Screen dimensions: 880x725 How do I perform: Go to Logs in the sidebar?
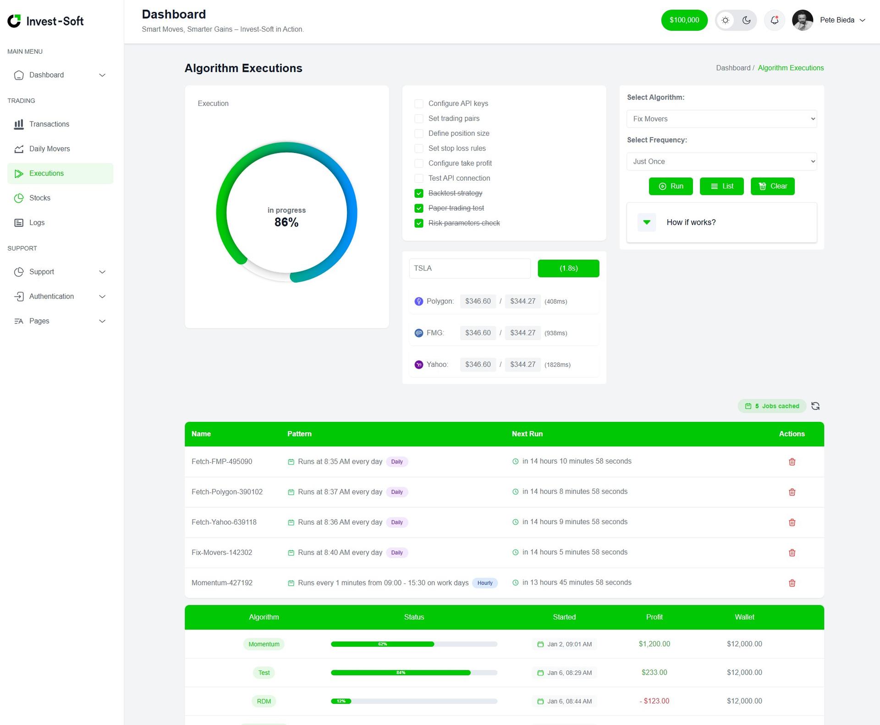(37, 223)
